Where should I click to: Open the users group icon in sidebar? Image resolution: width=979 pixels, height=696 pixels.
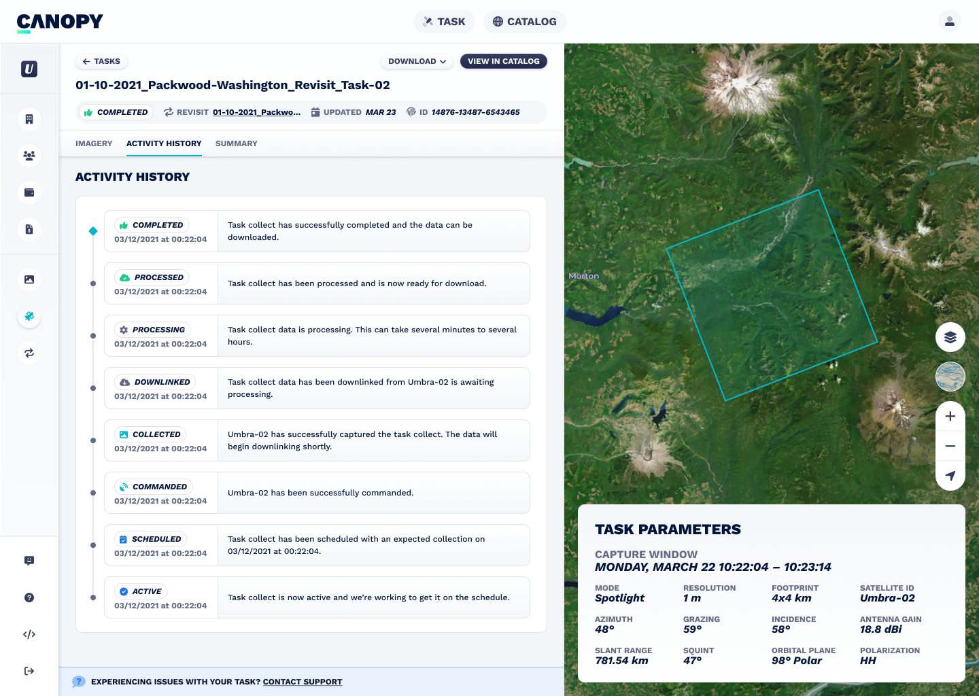(29, 156)
